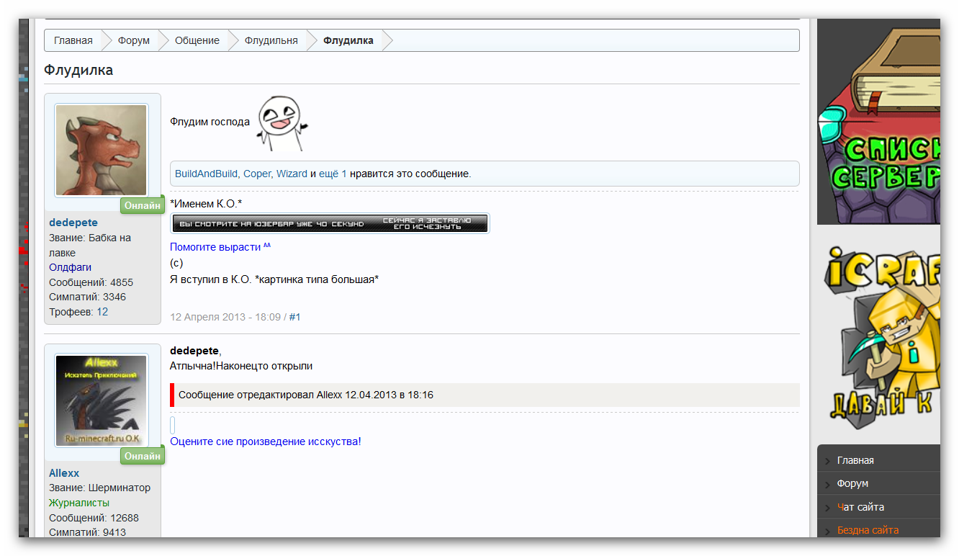Click 'Сообщений: 12688' text for Allexx
The height and width of the screenshot is (556, 959).
pos(94,518)
